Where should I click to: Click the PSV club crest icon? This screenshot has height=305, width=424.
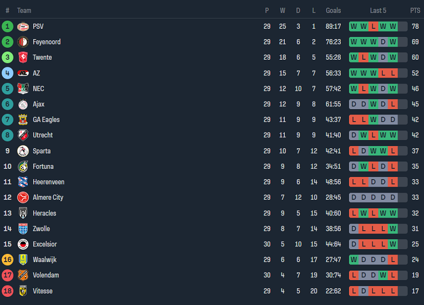(x=23, y=26)
